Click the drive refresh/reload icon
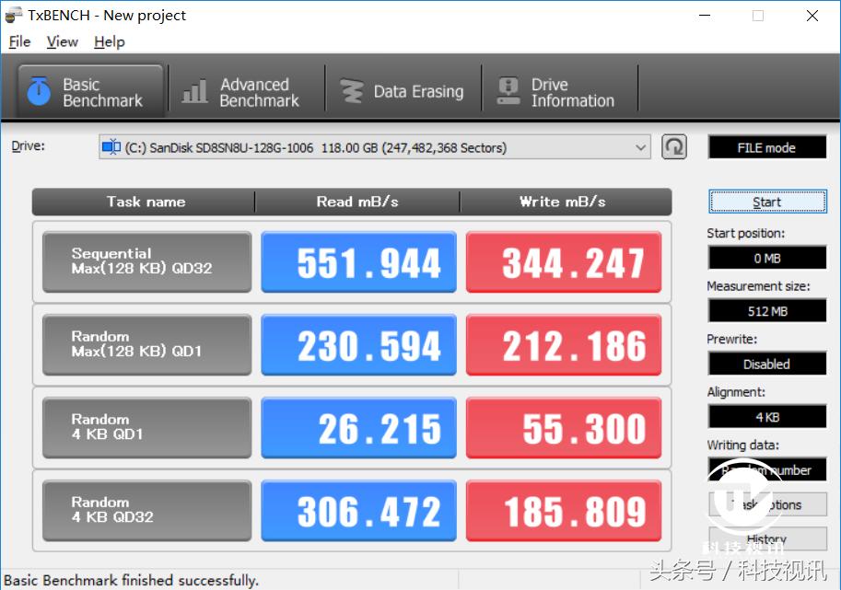The image size is (841, 590). pos(673,146)
